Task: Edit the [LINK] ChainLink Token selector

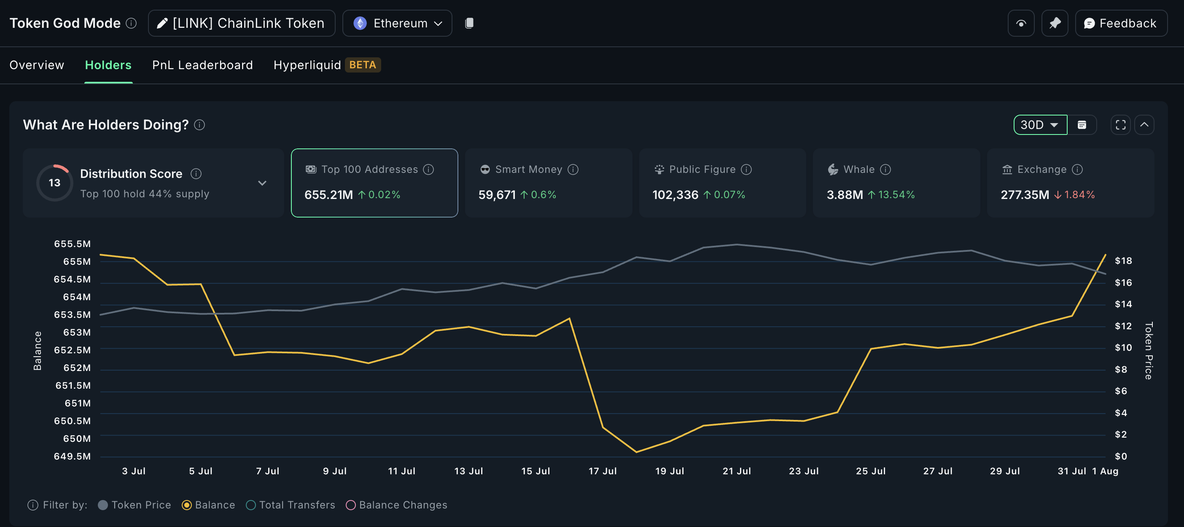Action: point(241,23)
